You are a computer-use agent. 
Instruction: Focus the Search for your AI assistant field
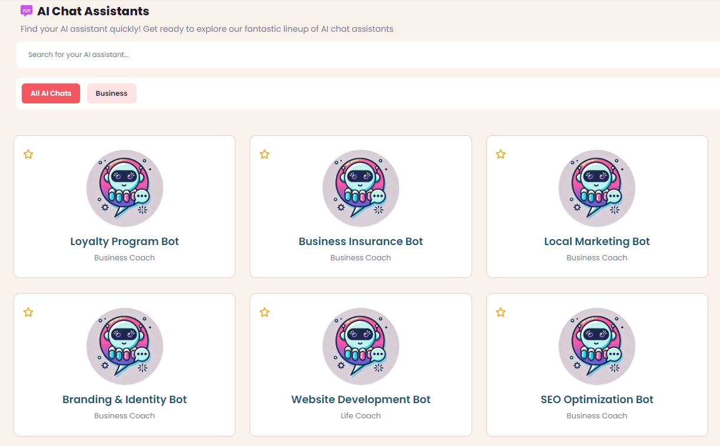(x=353, y=55)
